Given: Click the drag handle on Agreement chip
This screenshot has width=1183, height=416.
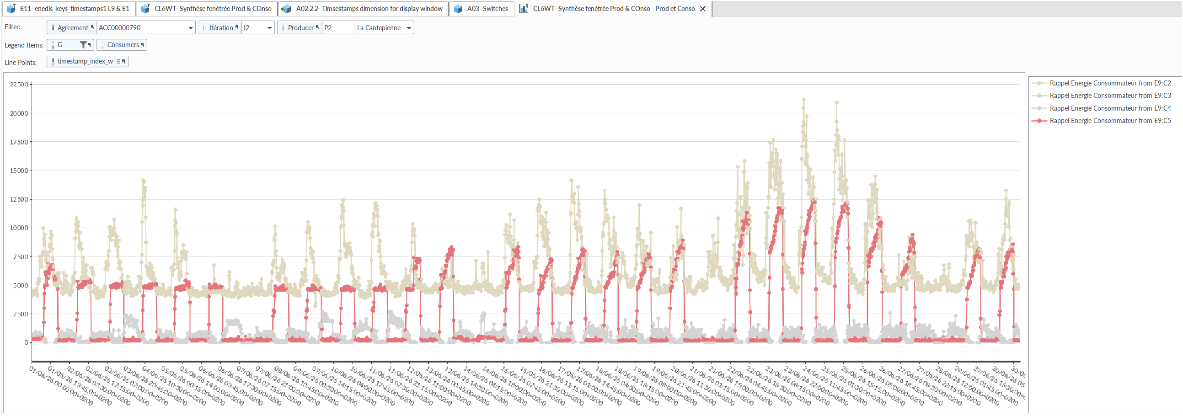Looking at the screenshot, I should [53, 27].
